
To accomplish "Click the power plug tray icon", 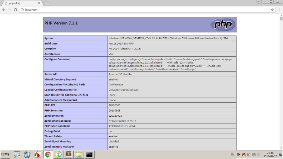I will pyautogui.click(x=249, y=154).
